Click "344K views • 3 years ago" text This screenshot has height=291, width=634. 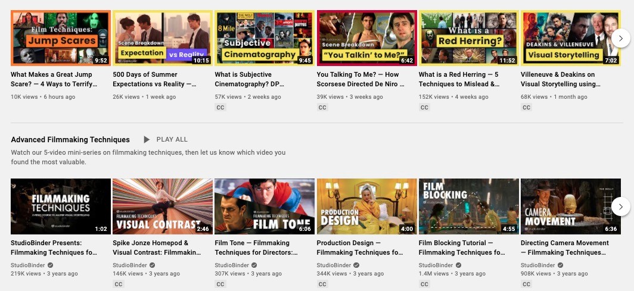pyautogui.click(x=350, y=274)
